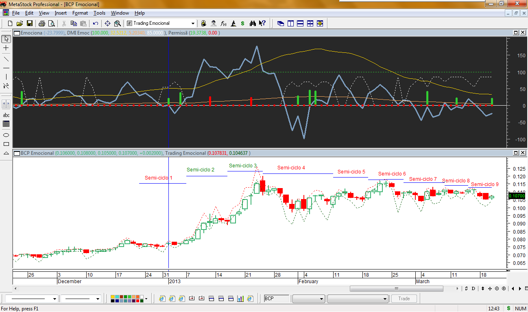Expand the color palette dropdown arrow
Viewport: 528px width, 312px height.
point(146,299)
